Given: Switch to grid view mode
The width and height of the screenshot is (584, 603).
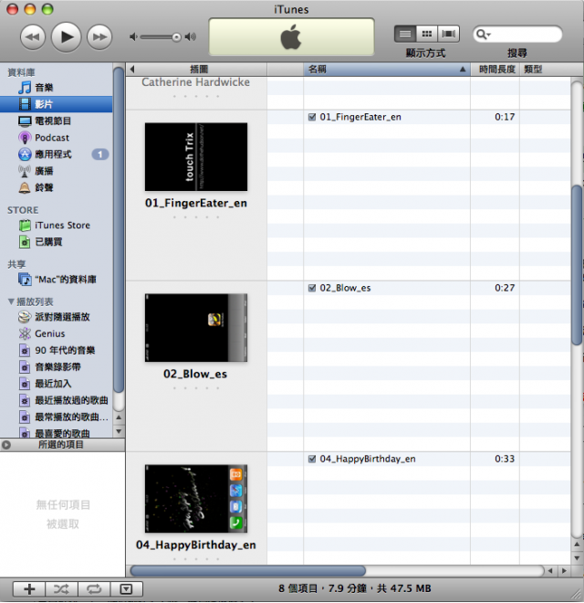Looking at the screenshot, I should [427, 34].
